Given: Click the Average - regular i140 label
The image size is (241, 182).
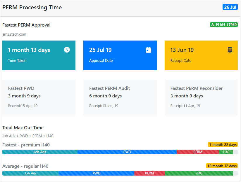Looking at the screenshot, I should click(x=25, y=166).
